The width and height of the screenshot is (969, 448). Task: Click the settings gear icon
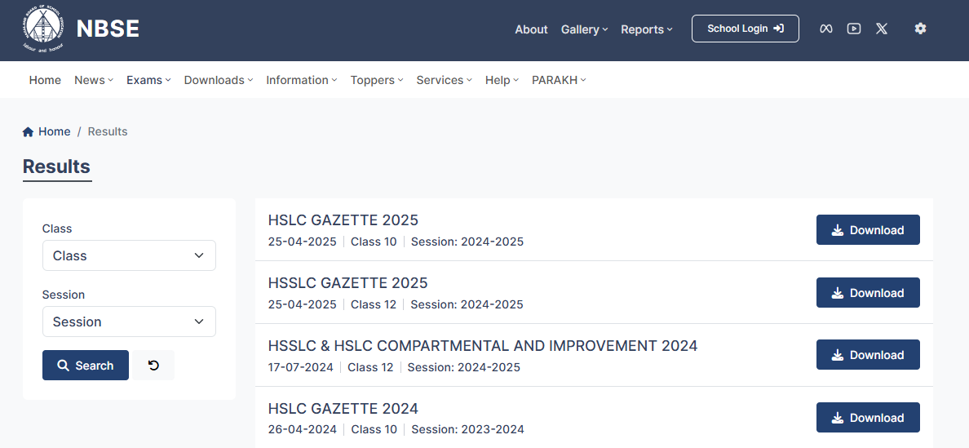[920, 29]
